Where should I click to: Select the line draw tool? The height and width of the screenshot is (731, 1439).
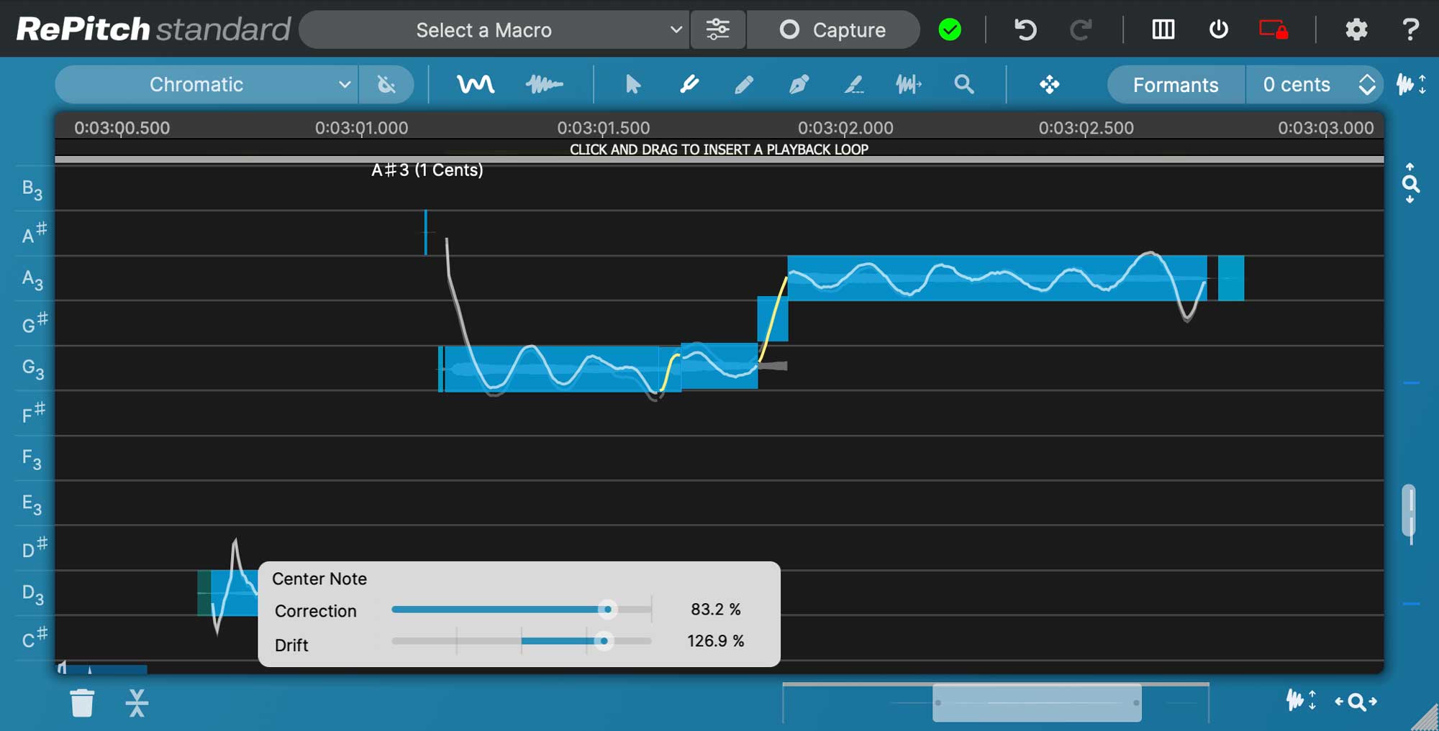pos(853,84)
